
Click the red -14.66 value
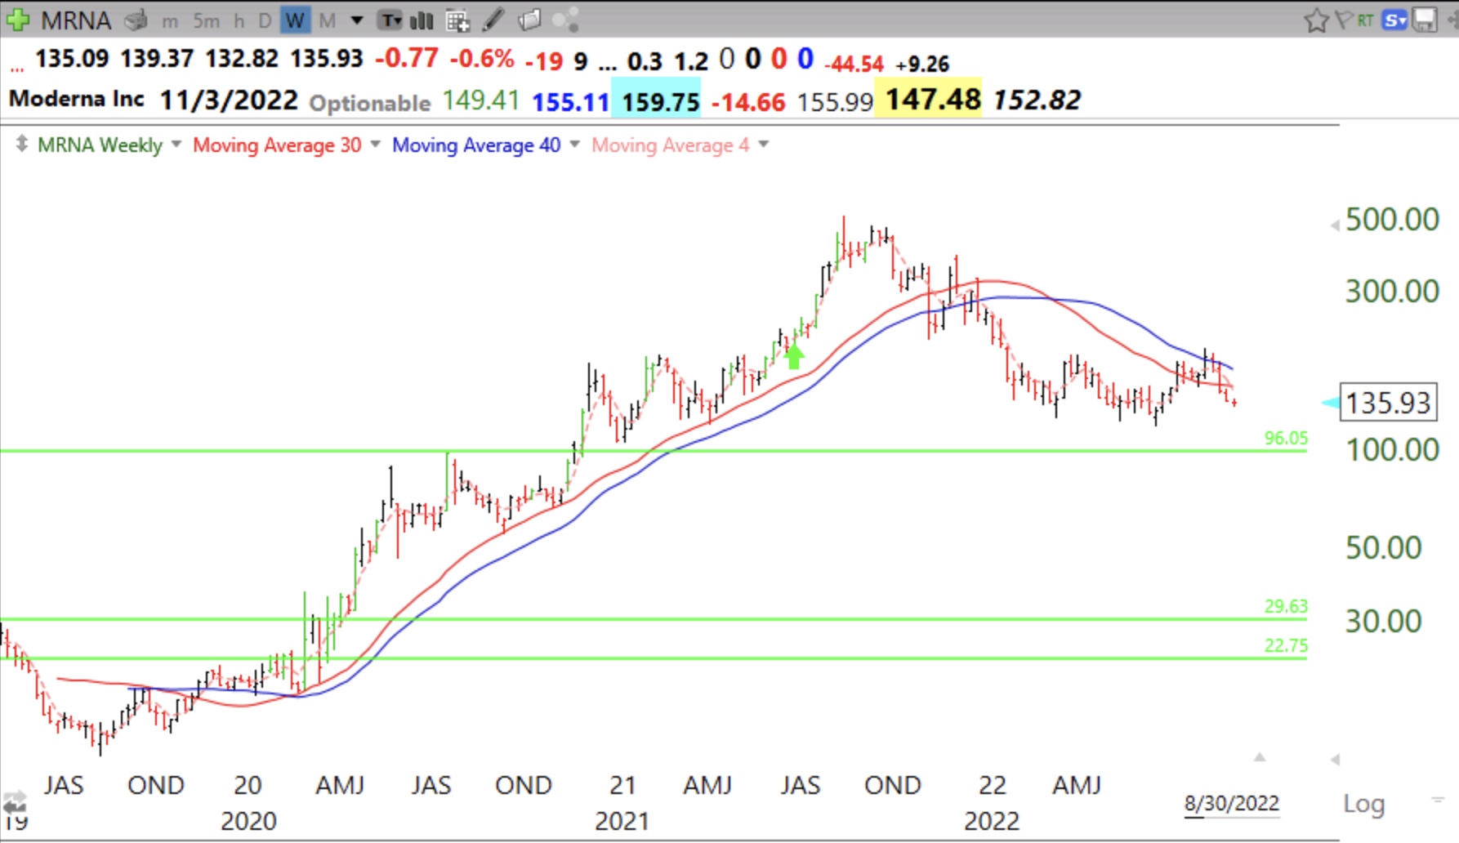coord(748,102)
